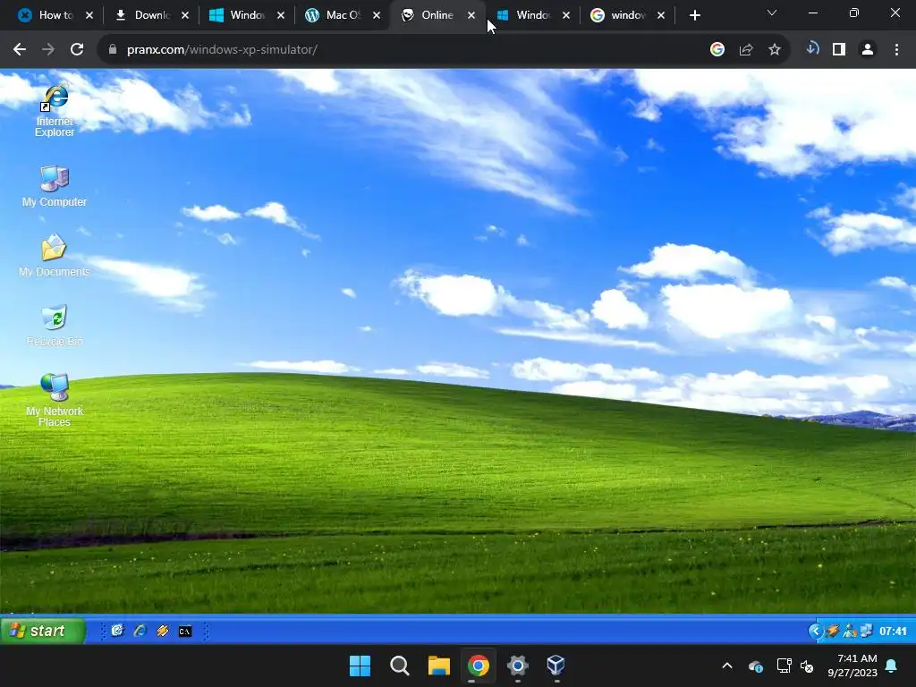This screenshot has width=916, height=687.
Task: Expand hidden XP system tray icons
Action: tap(816, 631)
